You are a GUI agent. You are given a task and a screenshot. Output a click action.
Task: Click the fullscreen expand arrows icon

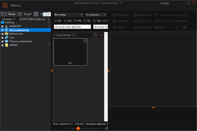[177, 27]
